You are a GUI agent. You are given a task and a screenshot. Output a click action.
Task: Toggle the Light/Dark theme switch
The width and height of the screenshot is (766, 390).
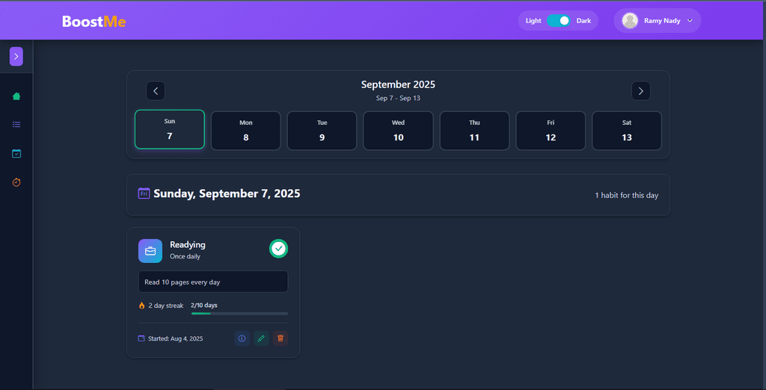click(x=558, y=20)
